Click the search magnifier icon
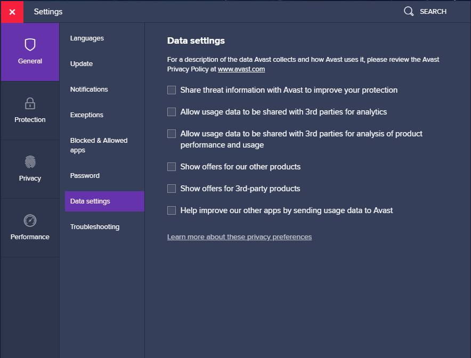Image resolution: width=471 pixels, height=358 pixels. 409,11
